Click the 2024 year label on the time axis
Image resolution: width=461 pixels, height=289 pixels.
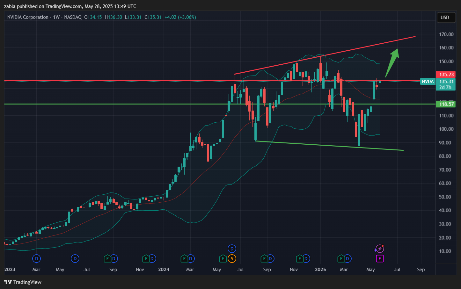[x=164, y=270]
